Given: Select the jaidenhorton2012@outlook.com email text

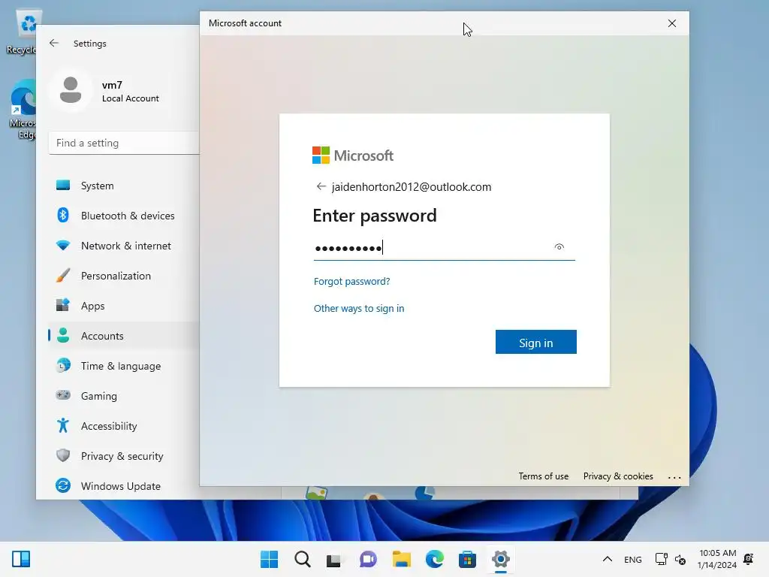Looking at the screenshot, I should coord(412,186).
